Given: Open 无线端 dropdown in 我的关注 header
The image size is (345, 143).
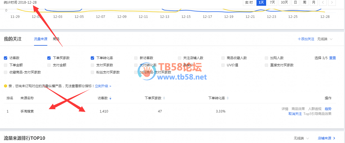Looking at the screenshot, I should tap(325, 39).
